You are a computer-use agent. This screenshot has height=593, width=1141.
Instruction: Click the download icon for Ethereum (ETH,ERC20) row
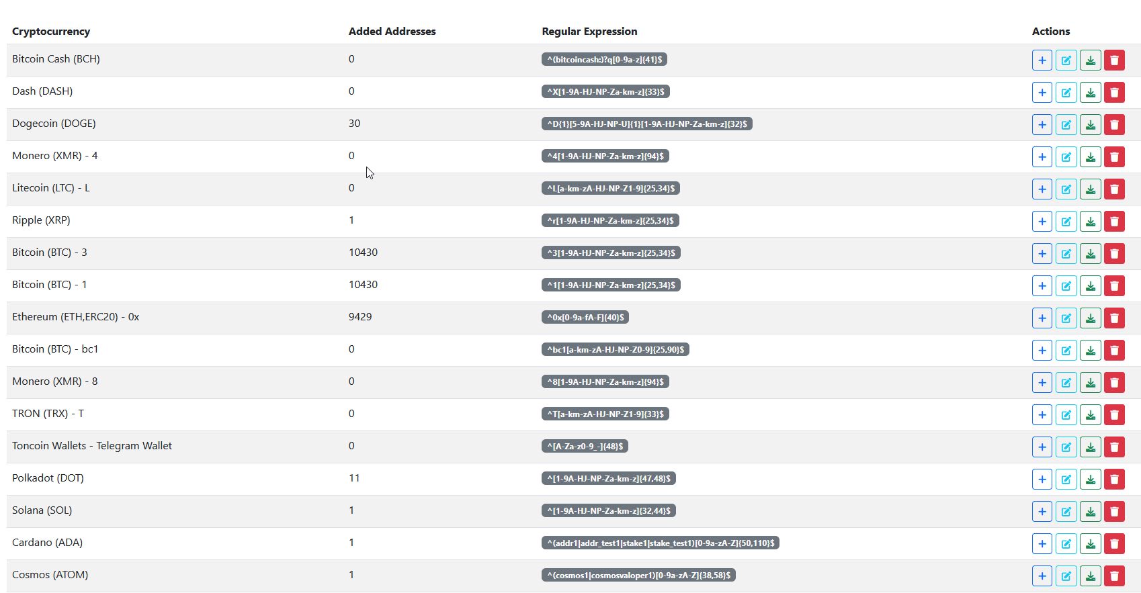tap(1090, 318)
